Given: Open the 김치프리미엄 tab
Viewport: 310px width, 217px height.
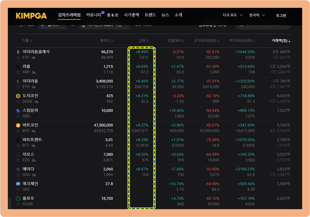Looking at the screenshot, I should [69, 15].
